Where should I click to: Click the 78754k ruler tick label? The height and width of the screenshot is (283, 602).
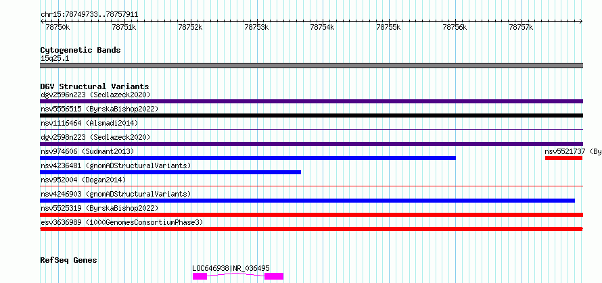(x=323, y=27)
